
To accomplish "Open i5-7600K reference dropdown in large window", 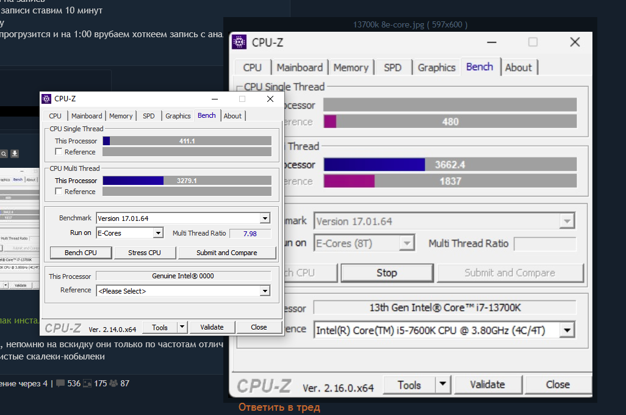I will pos(567,330).
